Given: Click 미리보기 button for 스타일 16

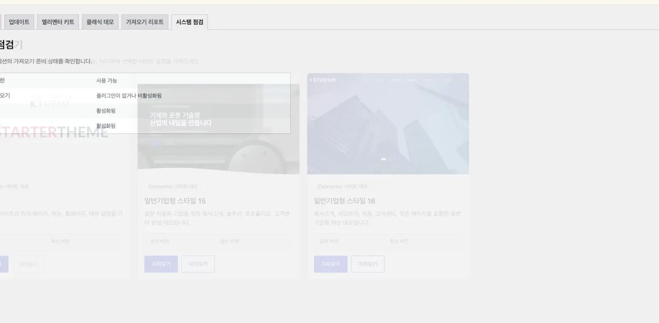Looking at the screenshot, I should (368, 264).
